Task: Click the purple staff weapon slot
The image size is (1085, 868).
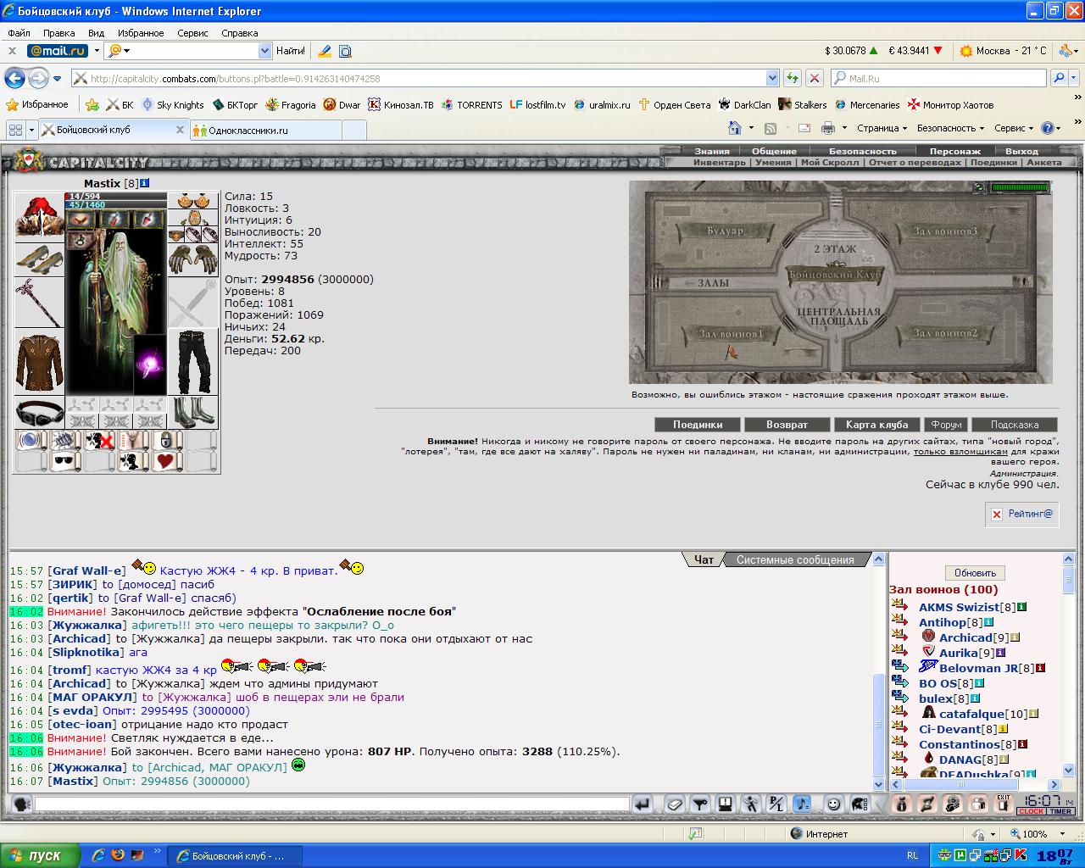Action: [39, 302]
